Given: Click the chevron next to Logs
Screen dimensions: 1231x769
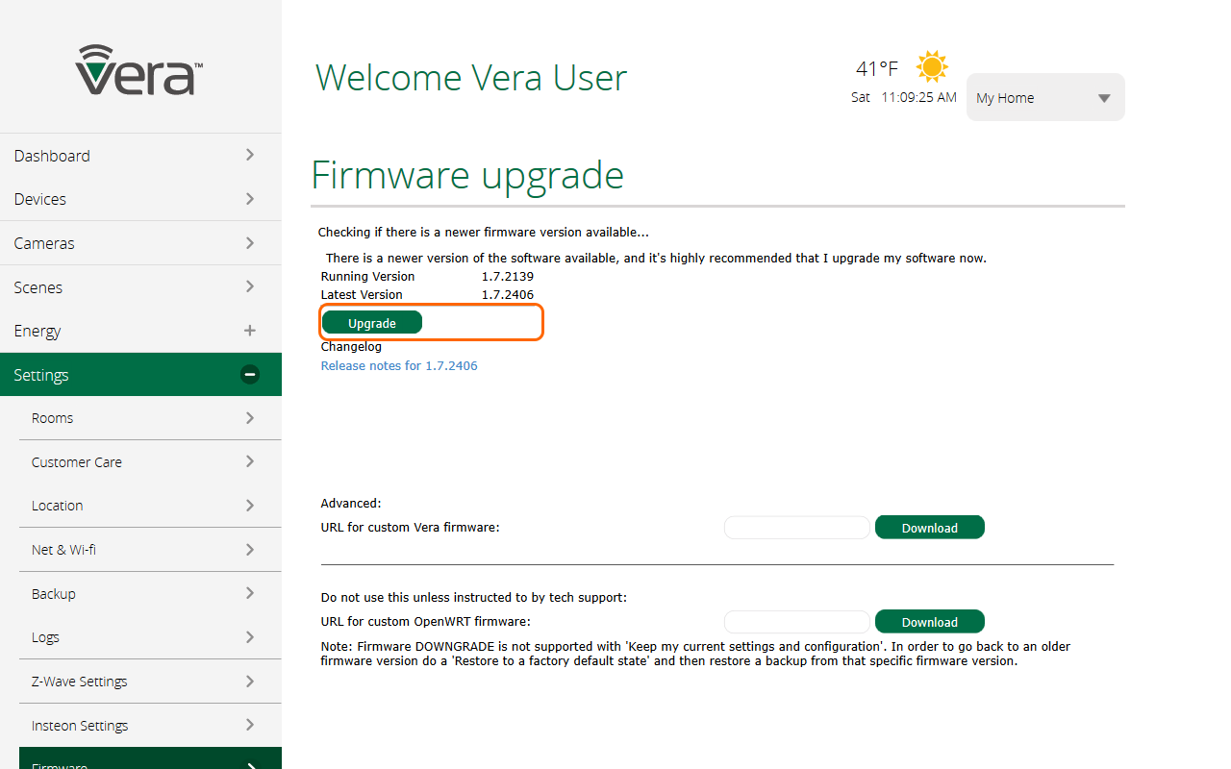Looking at the screenshot, I should pyautogui.click(x=250, y=637).
